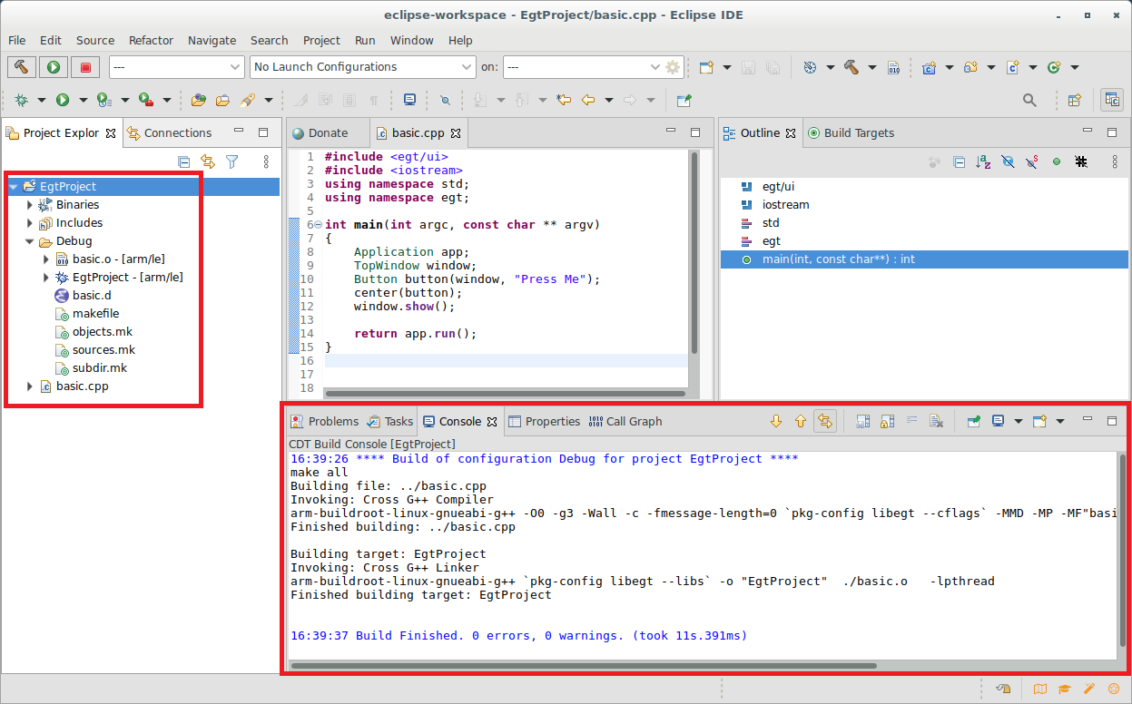This screenshot has width=1132, height=704.
Task: Open the Refactor menu
Action: tap(151, 40)
